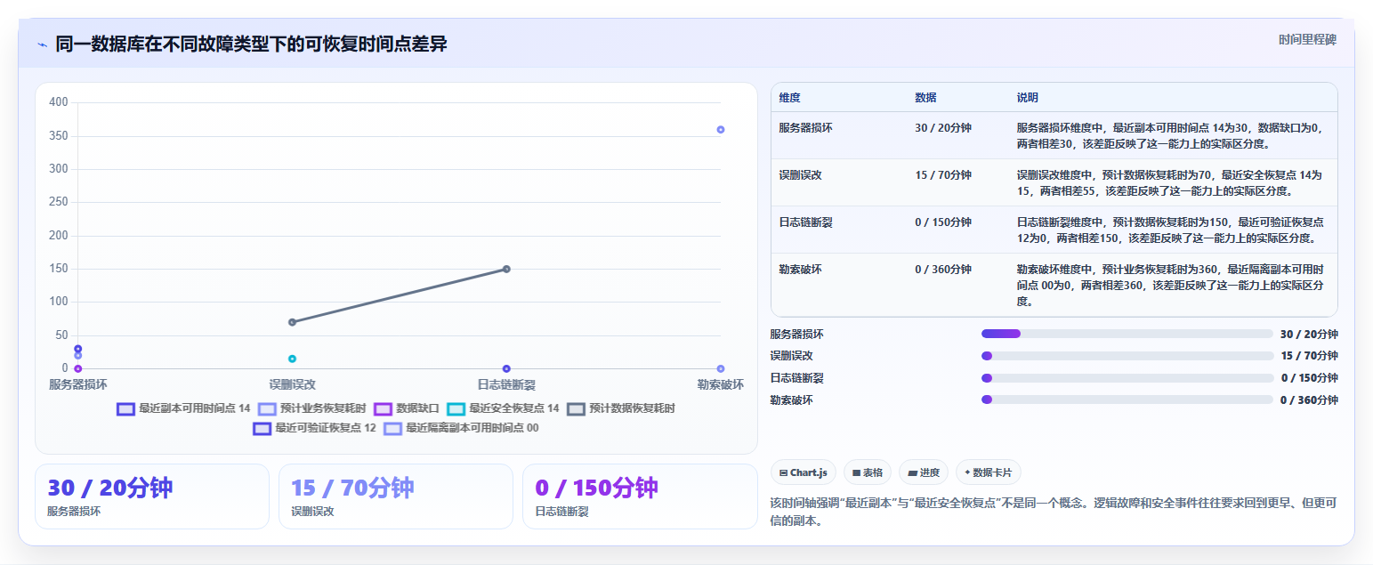The width and height of the screenshot is (1373, 565).
Task: Click the bar icon on the 进度 chip
Action: tap(912, 472)
